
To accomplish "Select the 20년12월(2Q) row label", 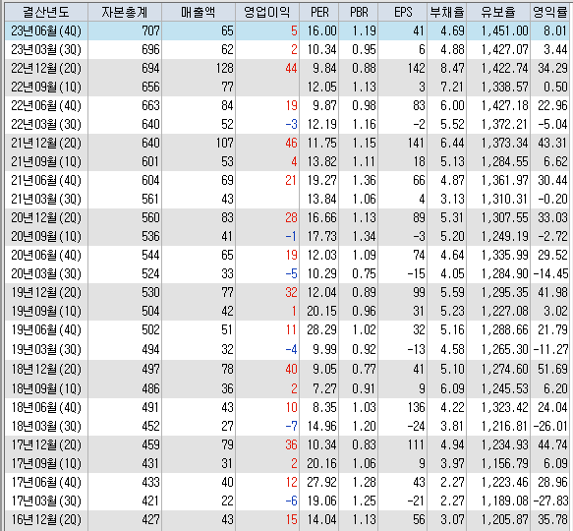I will (46, 217).
